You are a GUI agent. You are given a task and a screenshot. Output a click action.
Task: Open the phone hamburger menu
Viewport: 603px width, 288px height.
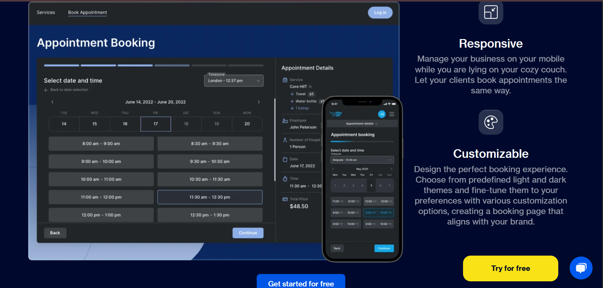pos(392,114)
